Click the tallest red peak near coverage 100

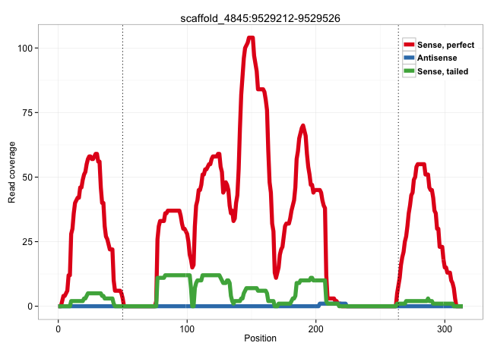pyautogui.click(x=252, y=38)
